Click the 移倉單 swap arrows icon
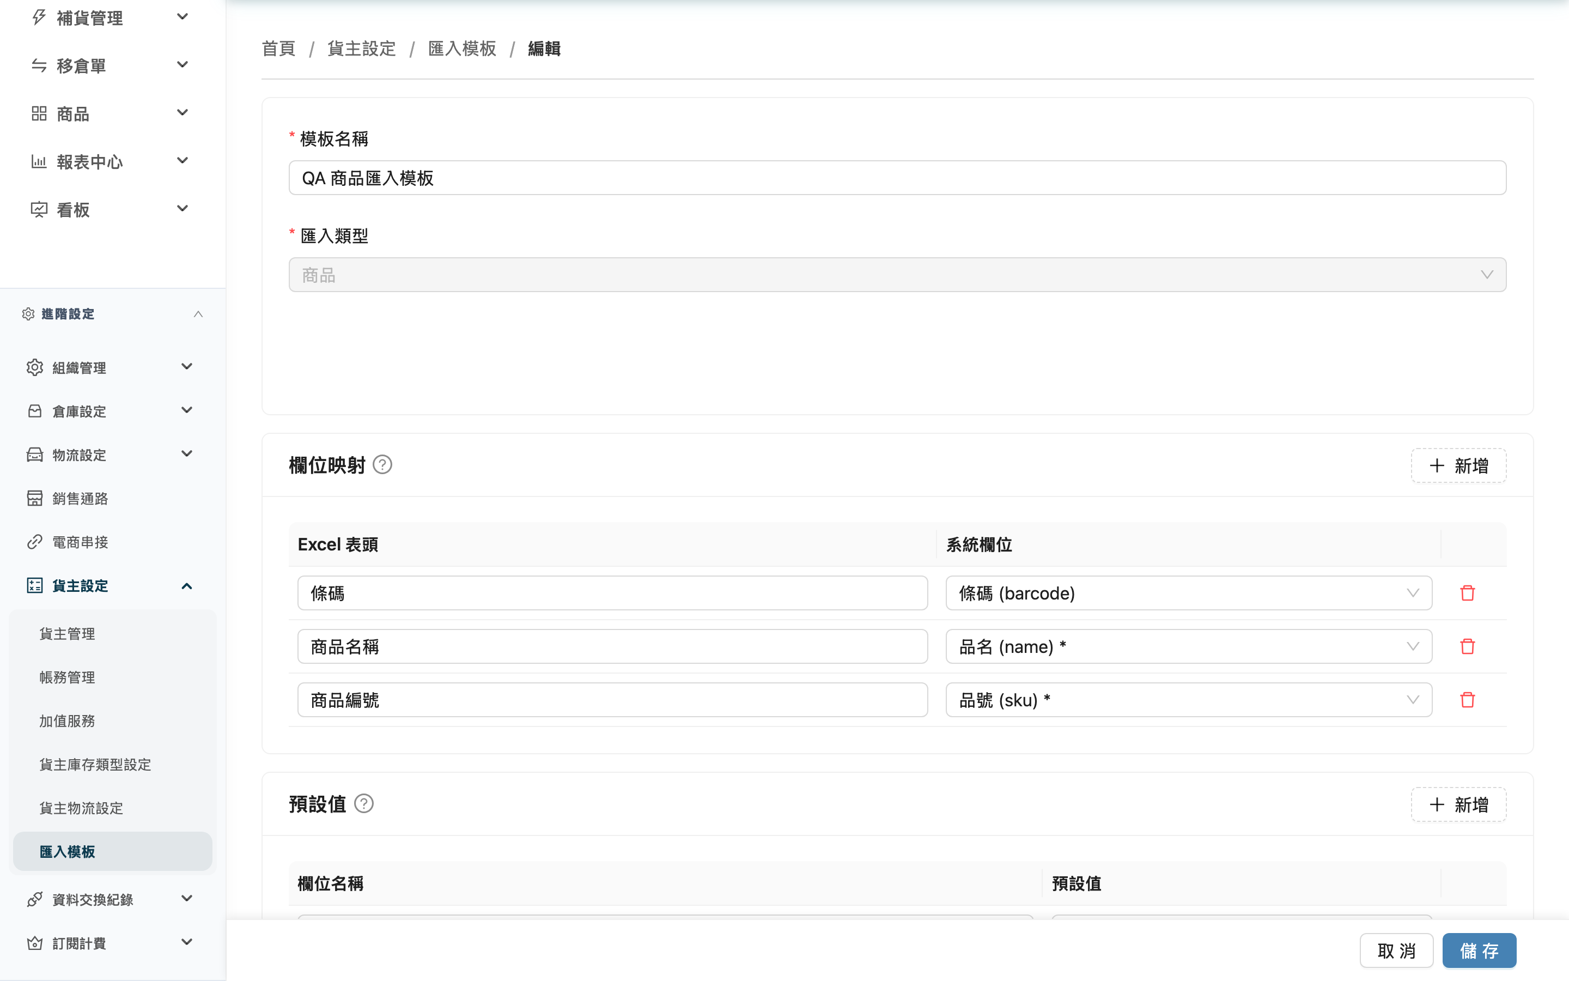 pos(39,65)
